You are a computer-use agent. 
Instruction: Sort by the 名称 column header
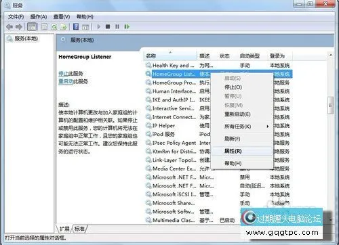(170, 55)
